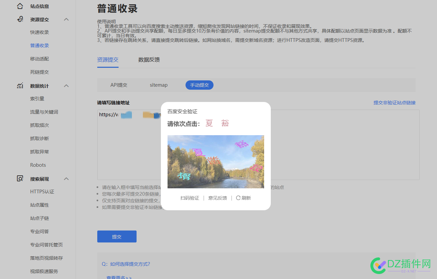The width and height of the screenshot is (437, 279).
Task: Open 专业问答托管页 in sidebar
Action: (46, 245)
